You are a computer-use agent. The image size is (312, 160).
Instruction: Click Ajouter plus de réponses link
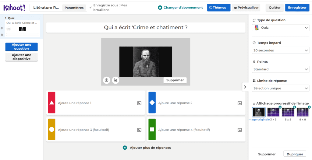click(x=150, y=148)
